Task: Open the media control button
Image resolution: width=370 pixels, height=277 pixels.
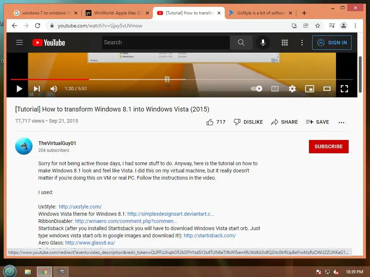Action: click(332, 26)
